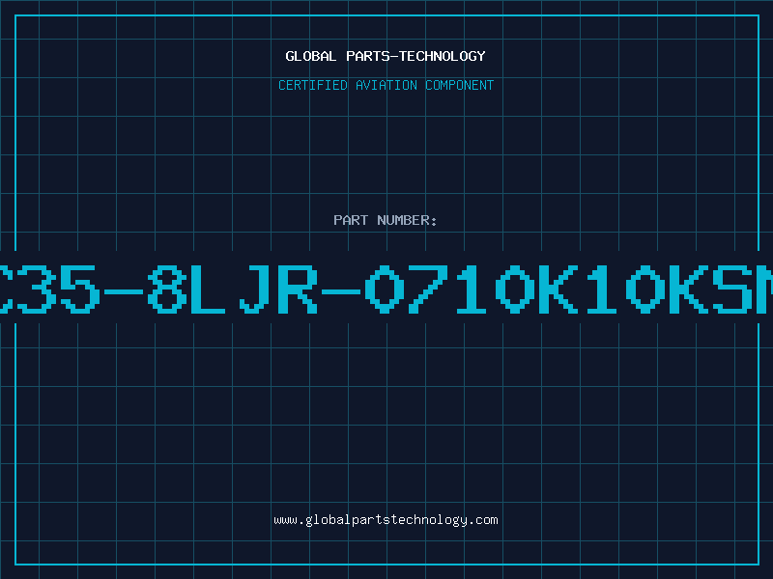Click the large part number code text
Viewport: 773px width, 579px height.
[x=386, y=289]
